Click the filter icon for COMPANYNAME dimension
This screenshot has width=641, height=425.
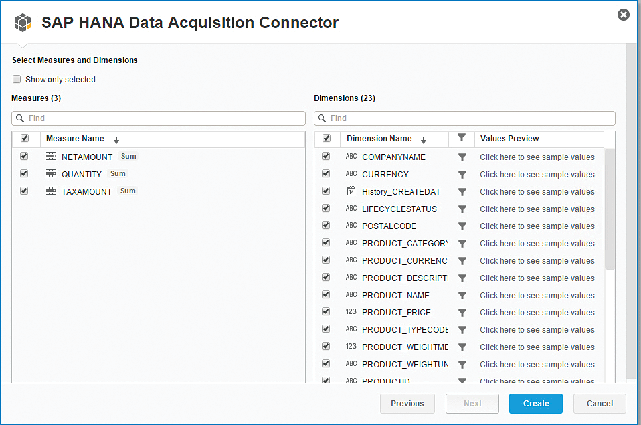[462, 157]
